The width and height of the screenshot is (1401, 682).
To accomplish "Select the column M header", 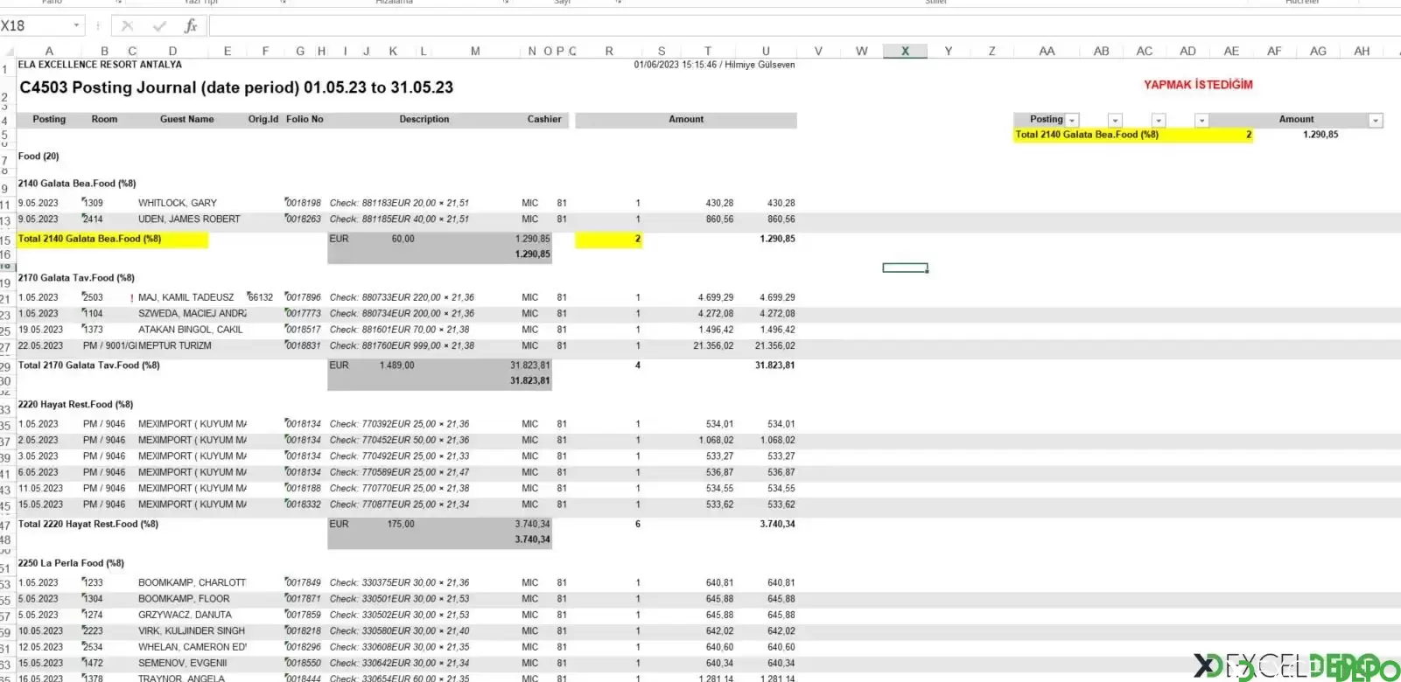I will pos(475,52).
